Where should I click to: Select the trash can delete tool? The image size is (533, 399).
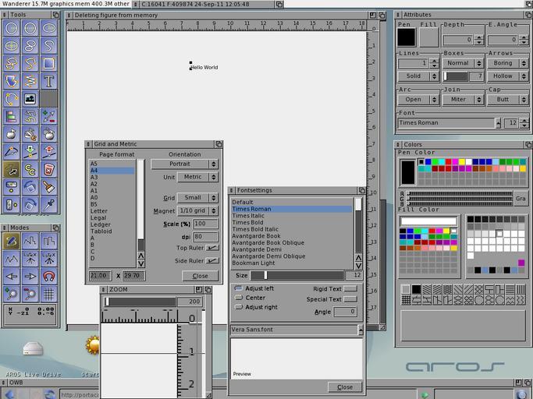pyautogui.click(x=49, y=169)
